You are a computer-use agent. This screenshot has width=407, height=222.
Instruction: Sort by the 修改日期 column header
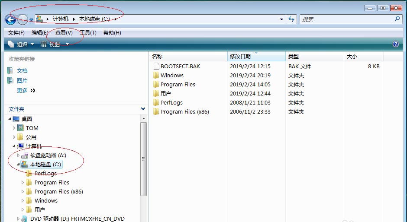pos(256,56)
